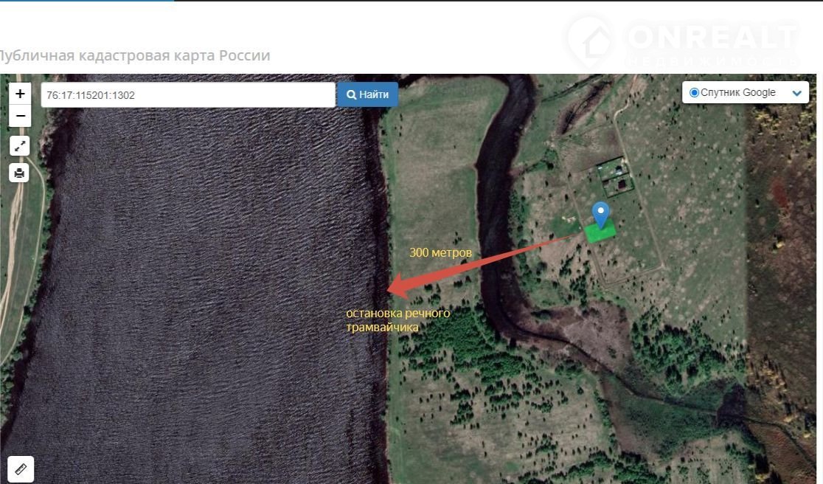Expand the map layer chevron dropdown
This screenshot has height=484, width=823.
[796, 94]
